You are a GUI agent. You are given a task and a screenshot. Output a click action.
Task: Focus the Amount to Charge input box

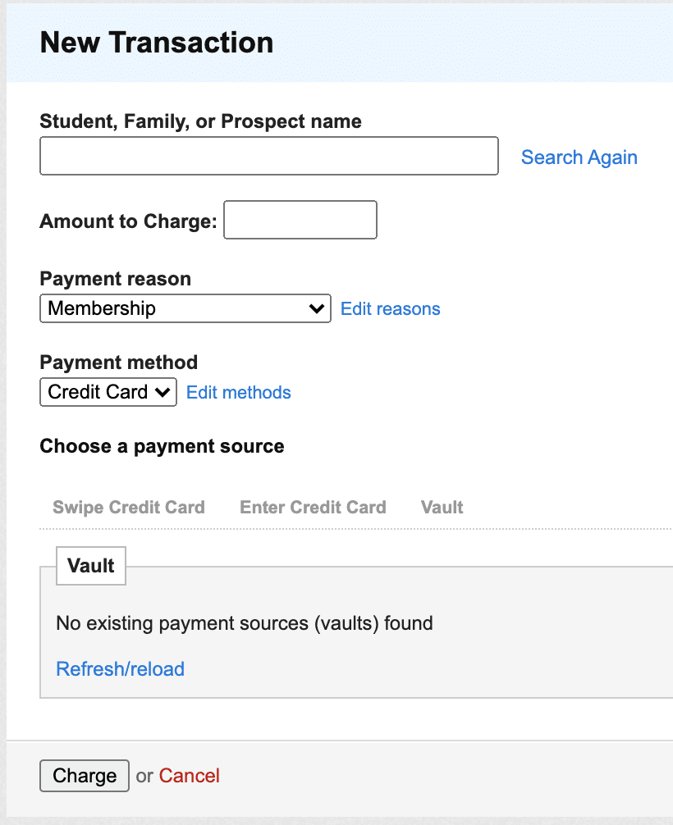point(300,220)
